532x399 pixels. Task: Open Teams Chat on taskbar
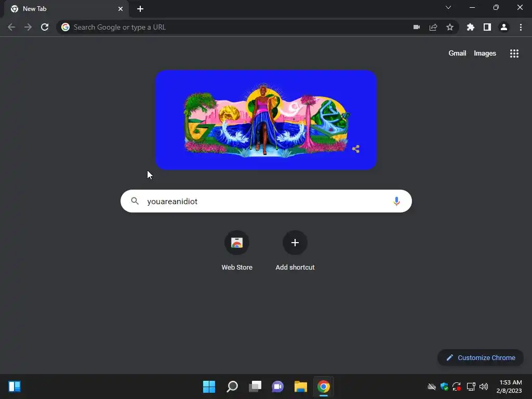277,387
